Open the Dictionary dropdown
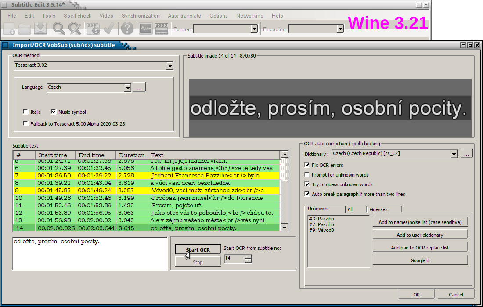This screenshot has height=307, width=483. pyautogui.click(x=455, y=153)
